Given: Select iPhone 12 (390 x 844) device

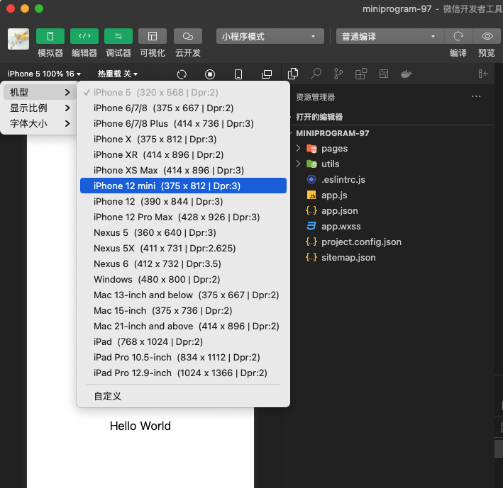Looking at the screenshot, I should pyautogui.click(x=183, y=201).
